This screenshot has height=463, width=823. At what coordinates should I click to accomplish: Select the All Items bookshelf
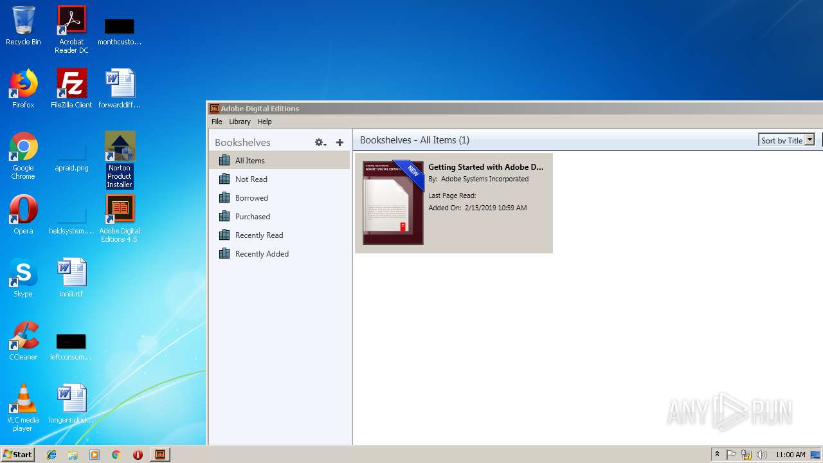(x=280, y=161)
